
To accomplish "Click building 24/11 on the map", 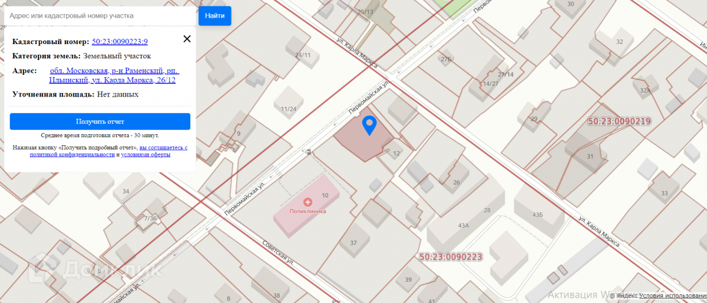I will (303, 55).
